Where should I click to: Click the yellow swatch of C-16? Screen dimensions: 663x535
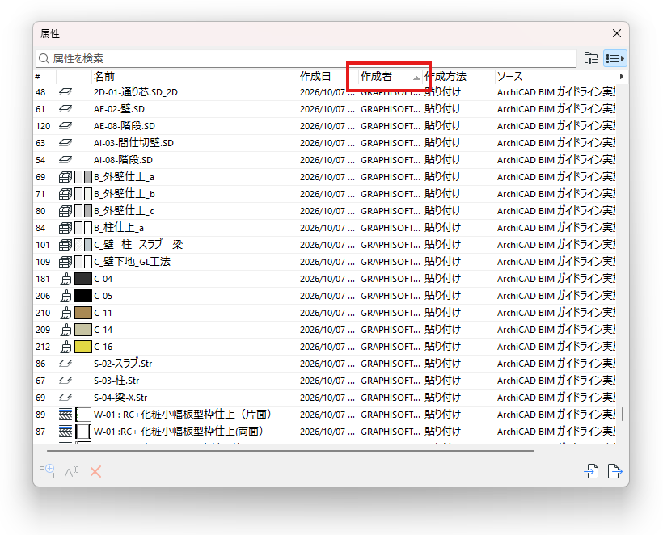click(83, 347)
